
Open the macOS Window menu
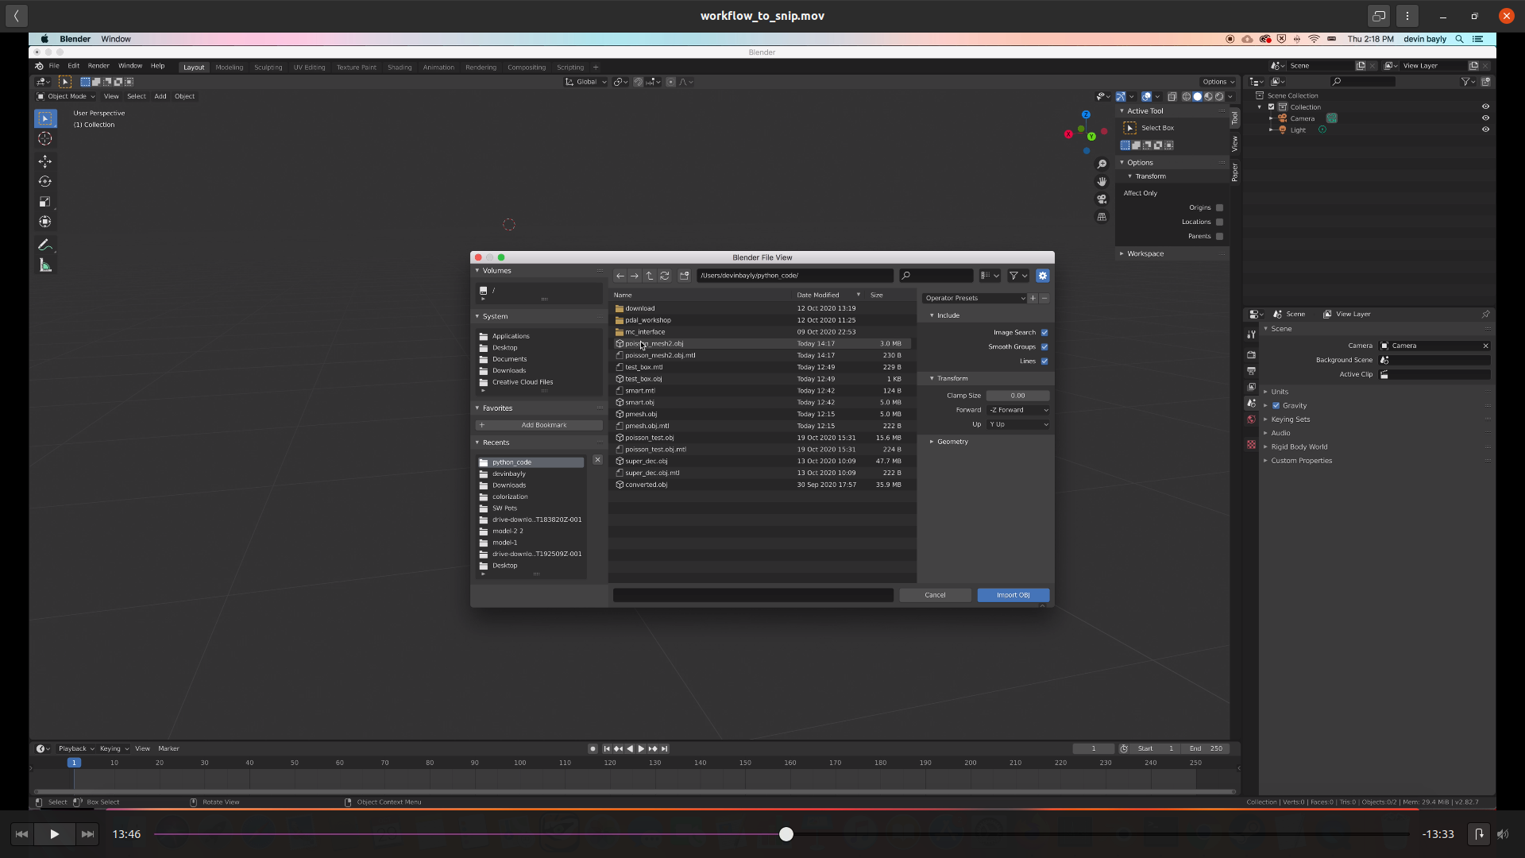click(116, 39)
